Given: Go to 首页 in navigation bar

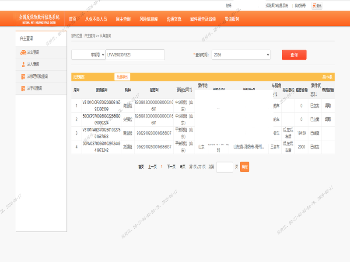Looking at the screenshot, I should [x=73, y=19].
